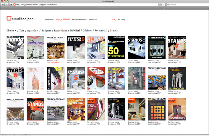The width and height of the screenshot is (209, 140).
Task: Open the nosaltres menu item
Action: 49,19
